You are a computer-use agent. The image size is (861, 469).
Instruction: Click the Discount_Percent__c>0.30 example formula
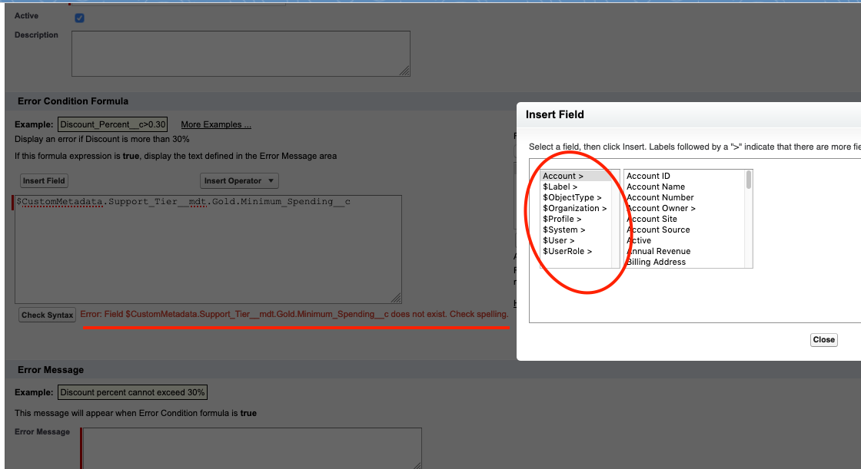pos(112,124)
